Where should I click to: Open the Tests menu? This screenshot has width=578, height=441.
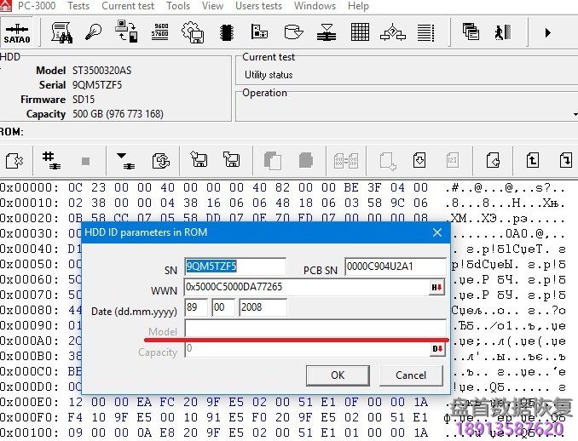pos(78,6)
